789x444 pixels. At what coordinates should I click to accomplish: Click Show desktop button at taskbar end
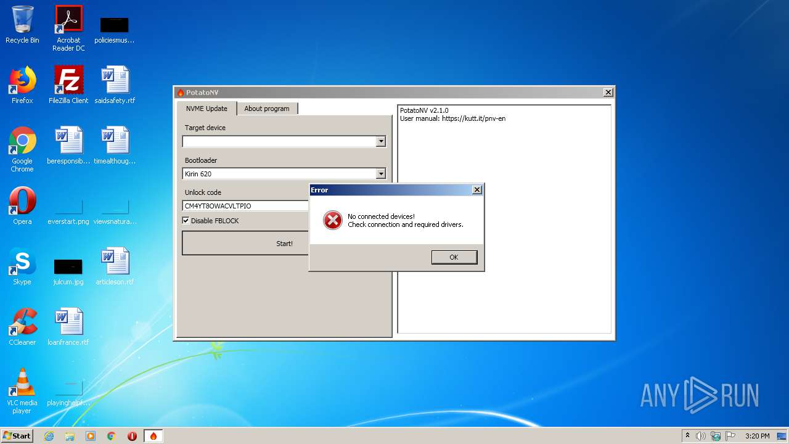pyautogui.click(x=782, y=436)
